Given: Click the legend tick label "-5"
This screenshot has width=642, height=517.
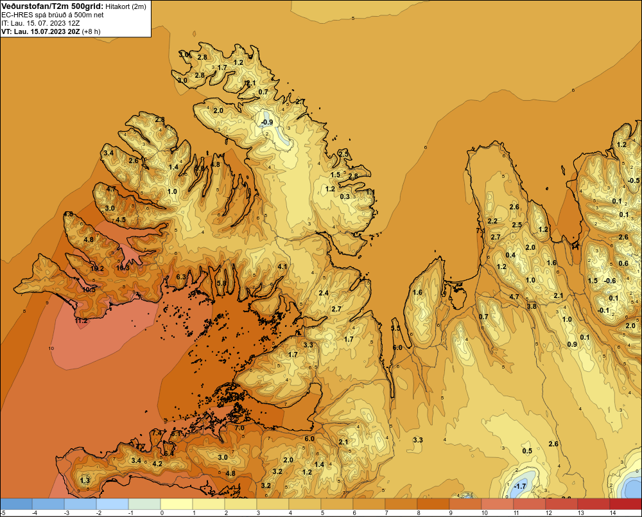Looking at the screenshot, I should pos(3,513).
